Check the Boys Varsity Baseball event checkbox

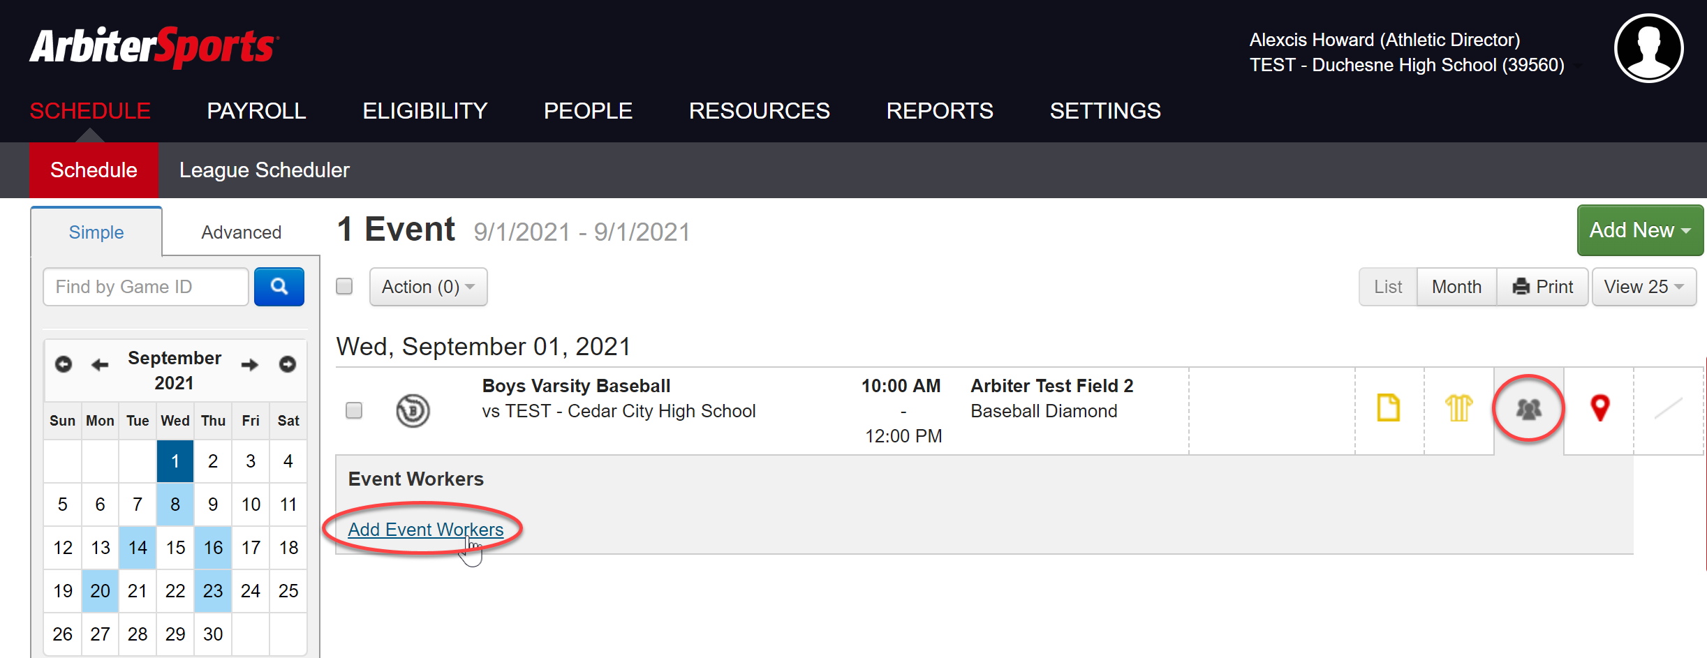354,410
